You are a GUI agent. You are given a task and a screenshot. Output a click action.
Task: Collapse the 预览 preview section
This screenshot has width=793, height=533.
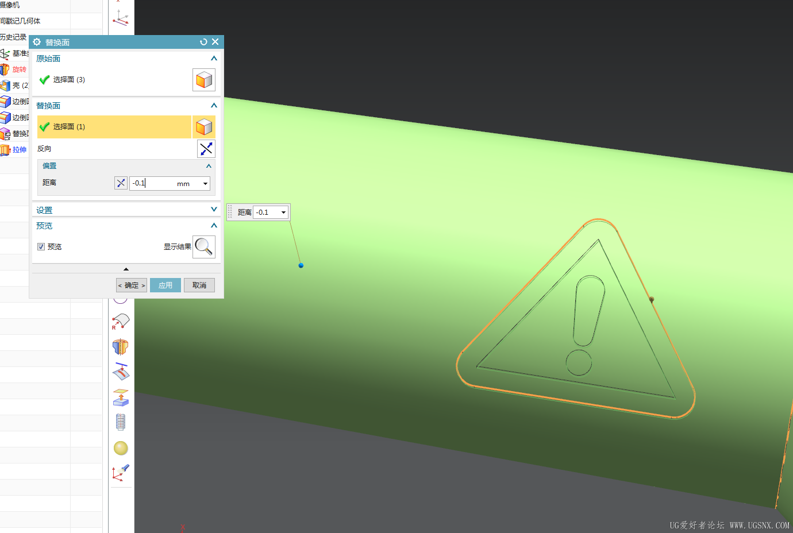(214, 226)
